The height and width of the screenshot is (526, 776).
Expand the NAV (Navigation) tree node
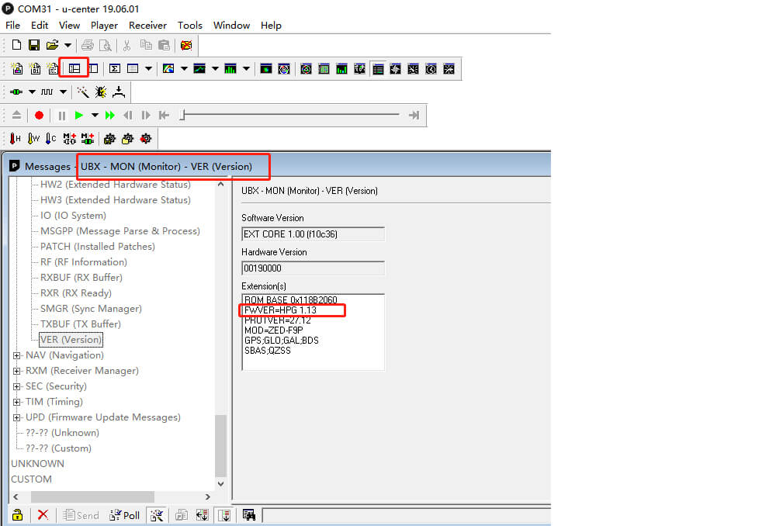tap(17, 355)
